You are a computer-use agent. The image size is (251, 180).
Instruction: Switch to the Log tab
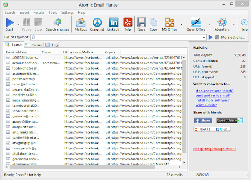pyautogui.click(x=51, y=45)
